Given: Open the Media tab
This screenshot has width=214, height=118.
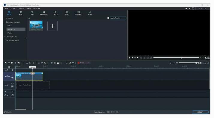Looking at the screenshot, I should coord(9,13).
